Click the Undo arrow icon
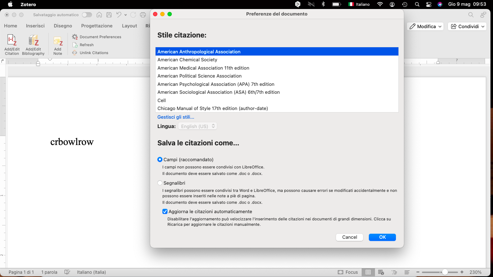The height and width of the screenshot is (277, 493). pos(119,15)
